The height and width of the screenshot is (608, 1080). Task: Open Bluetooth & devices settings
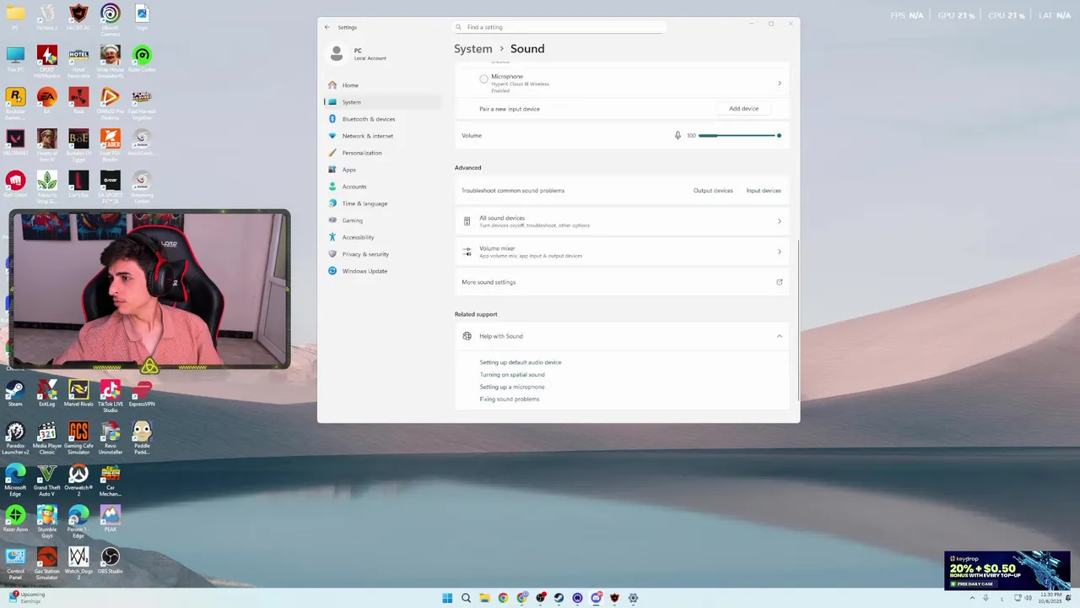382,119
